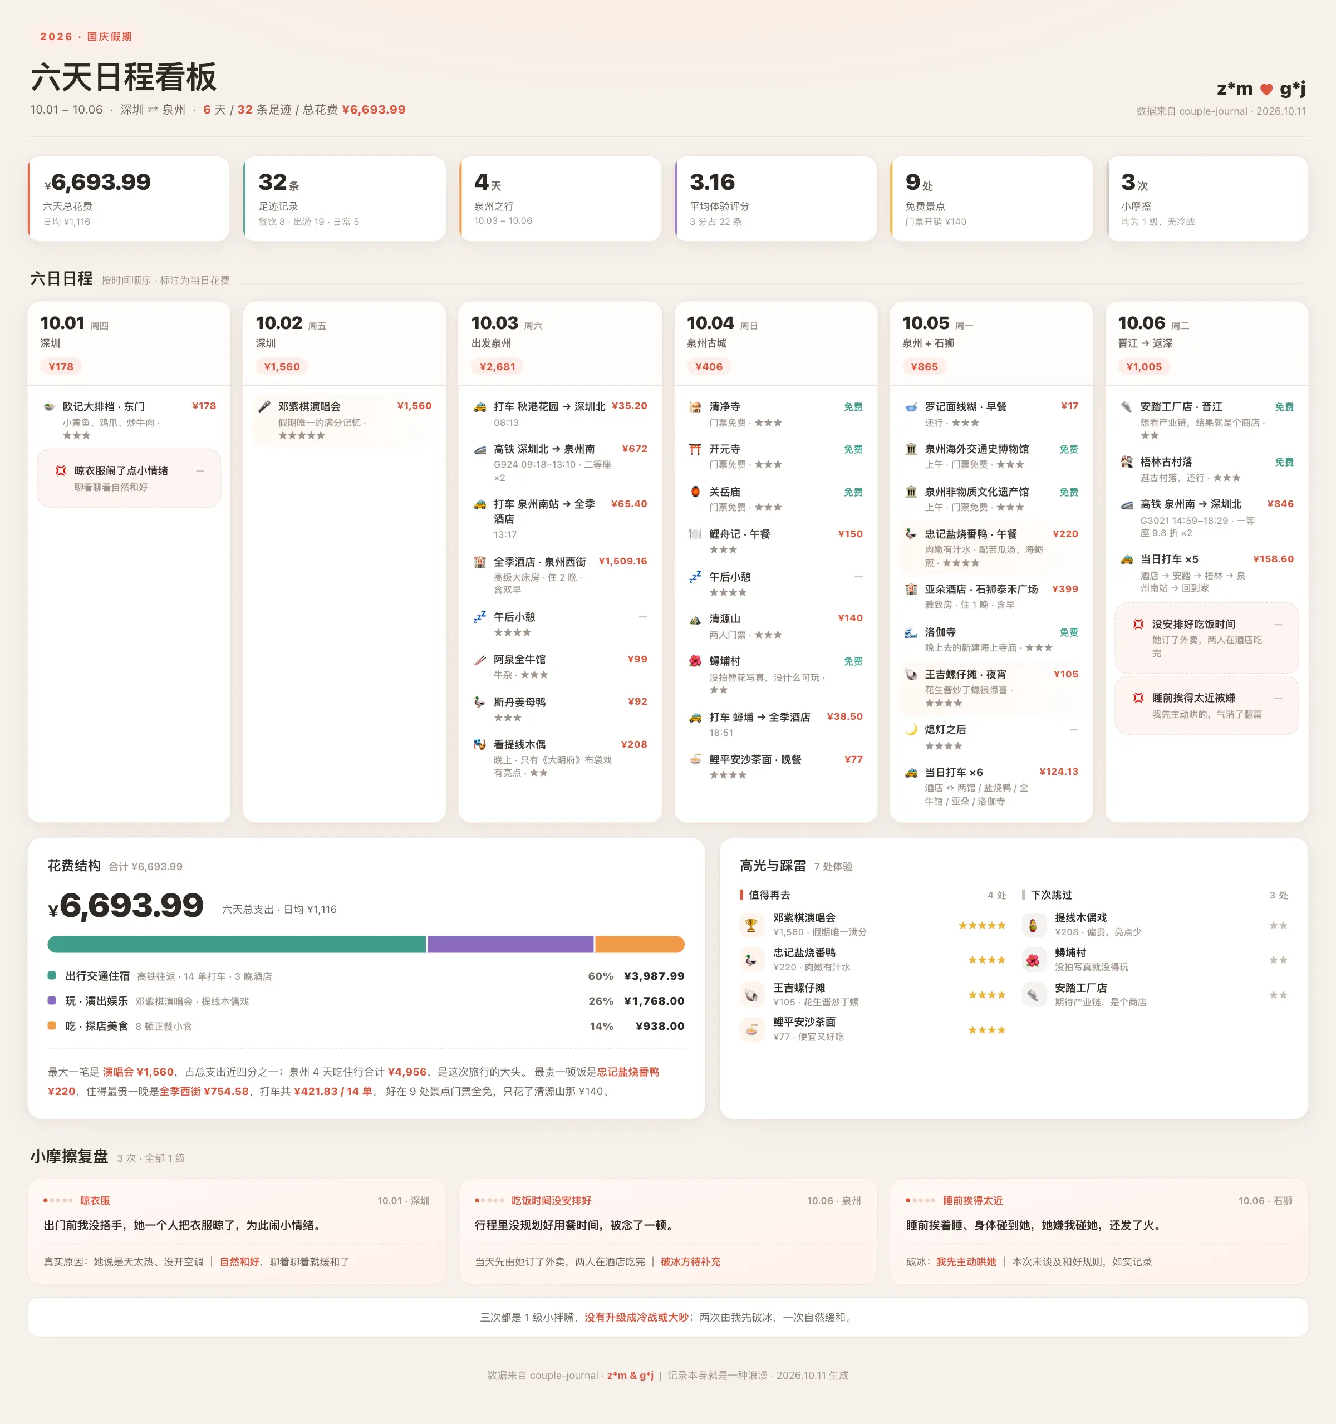Click the trophy icon beside 邓紫棋演唱会 highlight
The image size is (1336, 1424).
tap(751, 925)
